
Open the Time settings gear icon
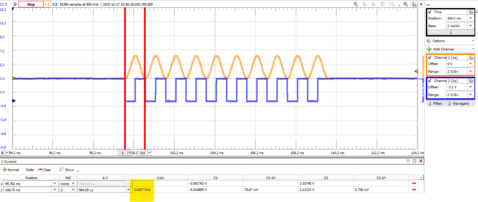(470, 12)
